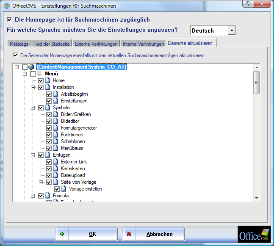Screen dimensions: 274x246
Task: Click the page icon next to Home
Action: [x=47, y=80]
